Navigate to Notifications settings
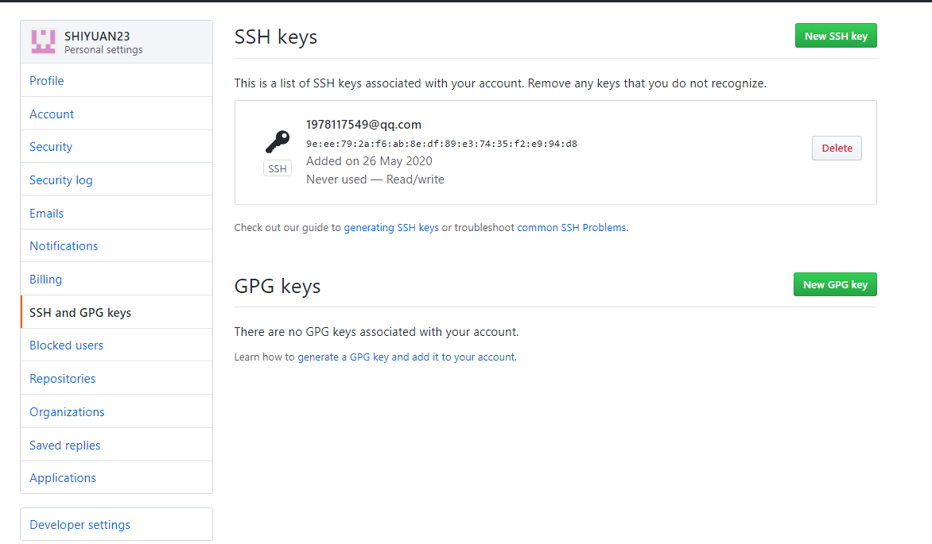This screenshot has width=932, height=544. point(64,246)
